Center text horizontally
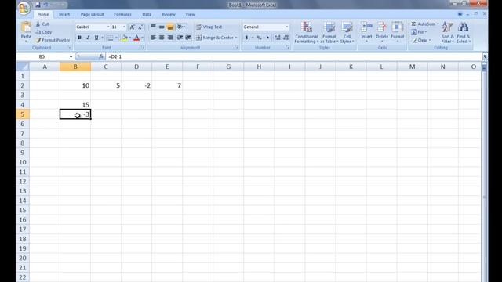 (x=162, y=38)
